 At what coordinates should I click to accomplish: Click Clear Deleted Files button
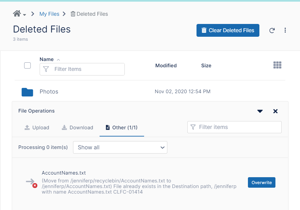coord(228,30)
